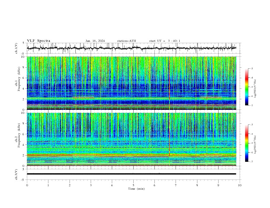This screenshot has width=270, height=208.
Task: Click the 'station=ATH' label
Action: point(126,41)
